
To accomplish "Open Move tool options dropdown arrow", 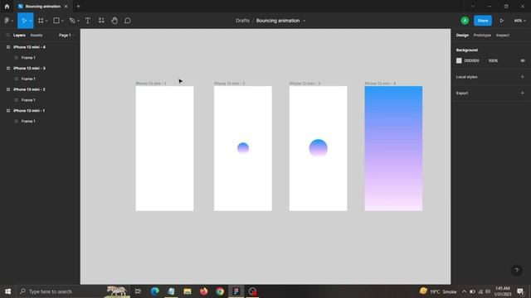I will [x=31, y=21].
